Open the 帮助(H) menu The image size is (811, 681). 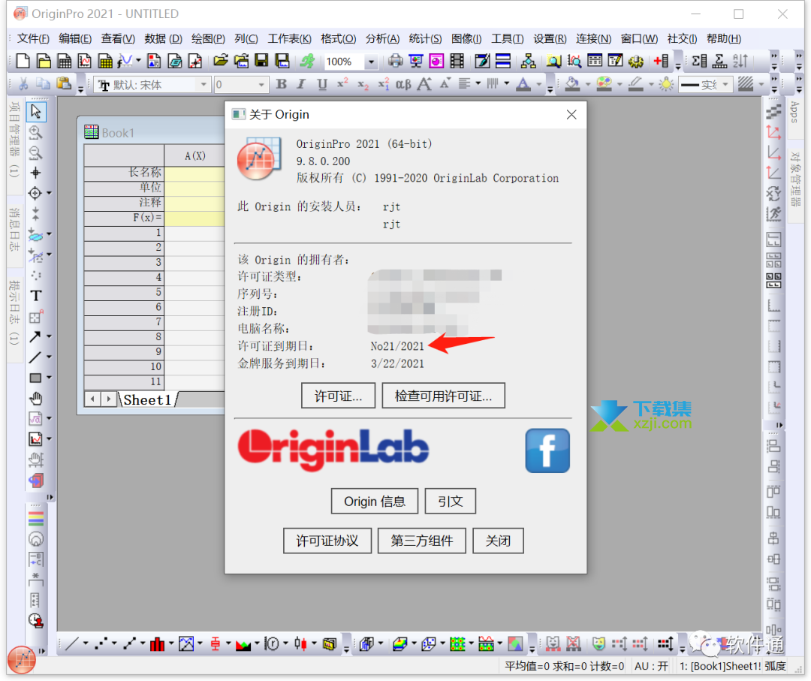[x=724, y=39]
